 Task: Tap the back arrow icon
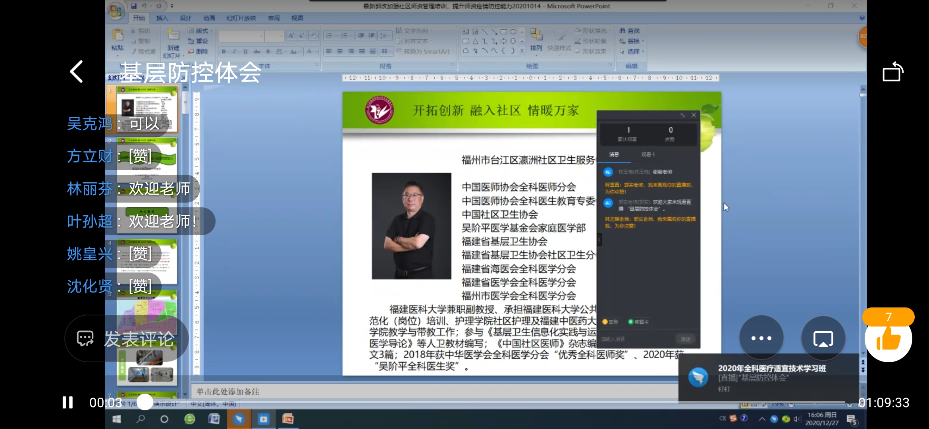pos(77,72)
